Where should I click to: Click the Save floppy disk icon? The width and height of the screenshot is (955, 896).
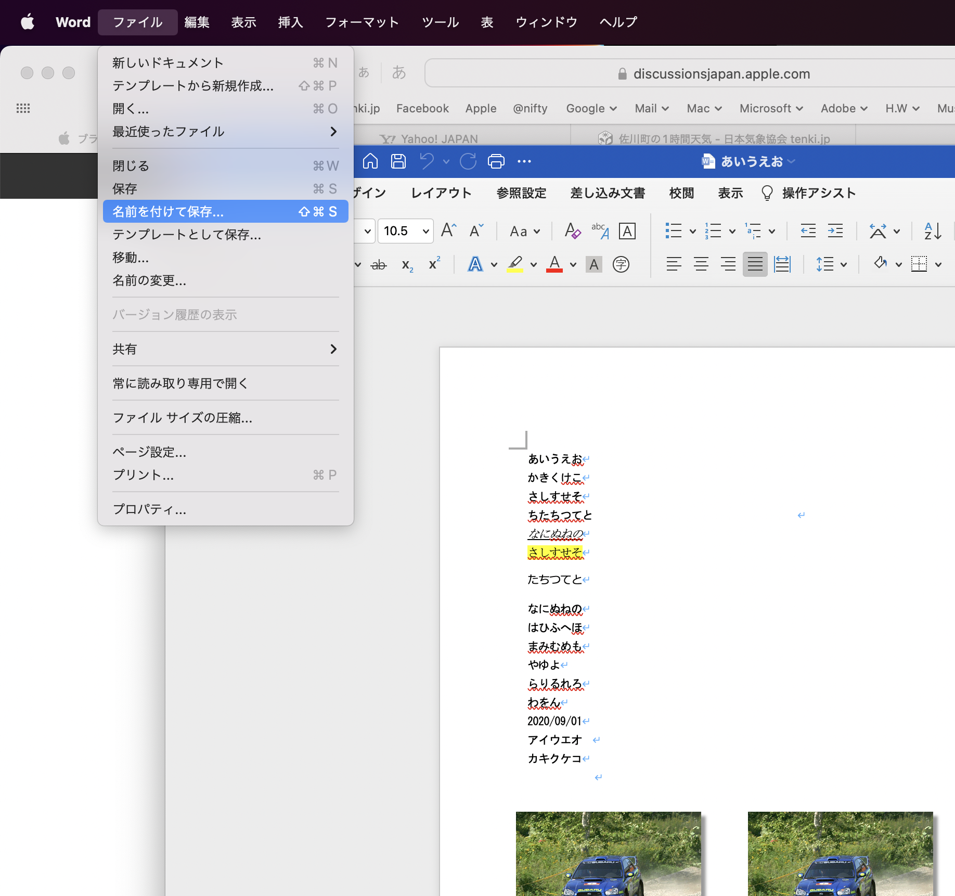coord(398,161)
